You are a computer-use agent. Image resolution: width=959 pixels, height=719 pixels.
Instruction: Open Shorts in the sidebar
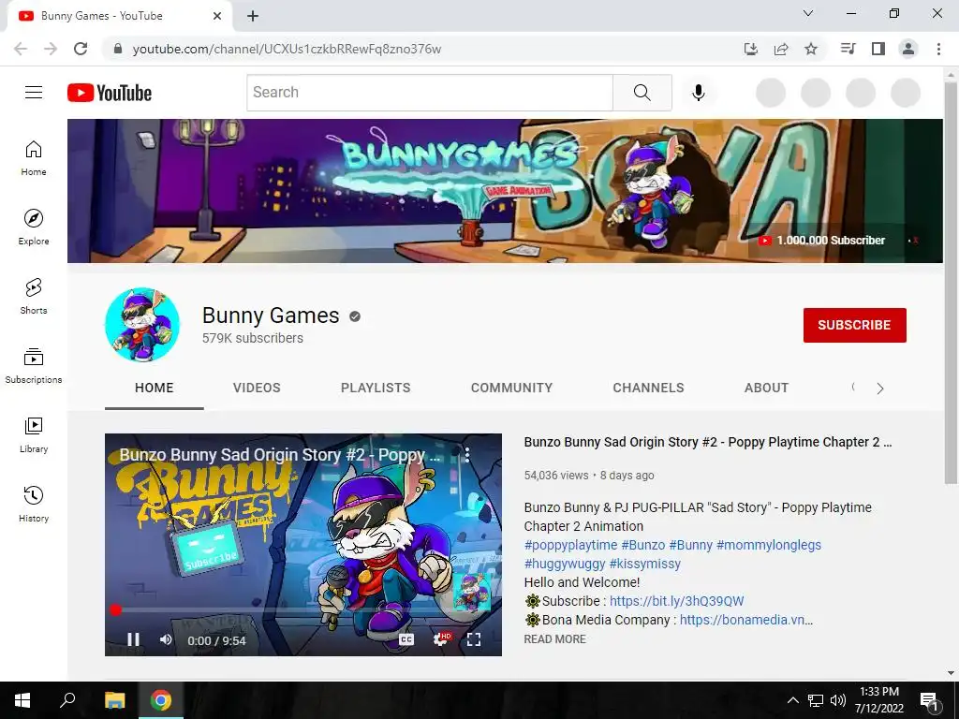click(x=34, y=296)
